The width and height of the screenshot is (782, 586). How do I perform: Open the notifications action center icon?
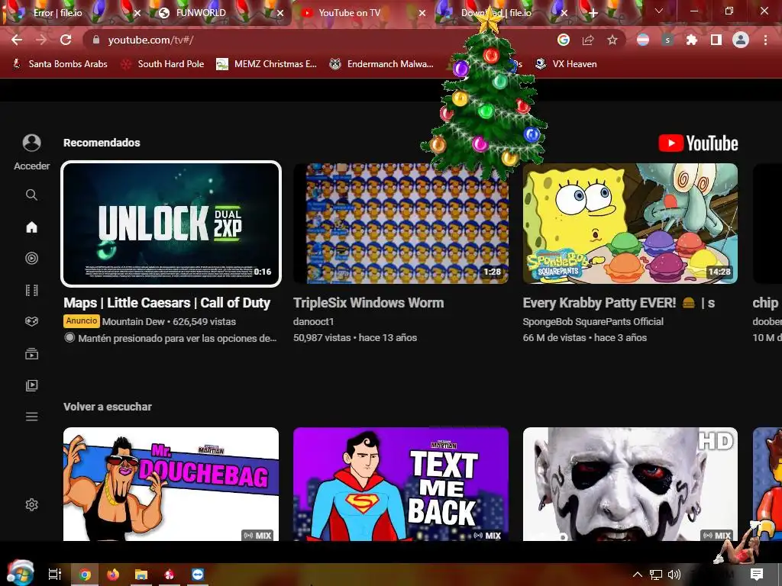[x=757, y=575]
